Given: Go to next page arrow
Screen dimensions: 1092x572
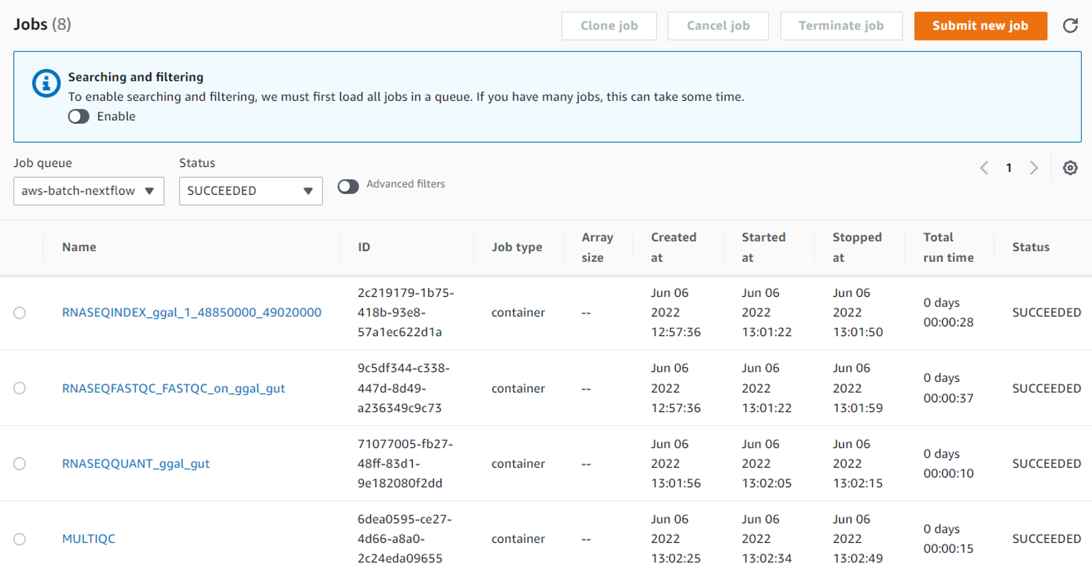Looking at the screenshot, I should pos(1033,168).
